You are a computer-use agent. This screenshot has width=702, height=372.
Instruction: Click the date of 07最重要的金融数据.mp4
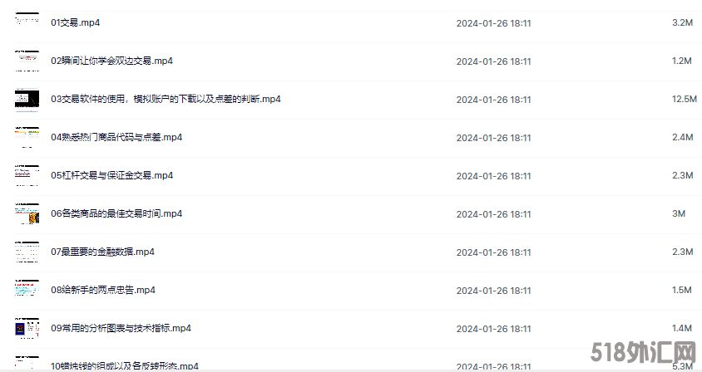pyautogui.click(x=493, y=252)
